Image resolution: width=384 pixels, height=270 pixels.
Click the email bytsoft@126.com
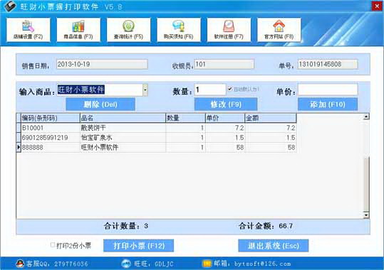point(262,264)
